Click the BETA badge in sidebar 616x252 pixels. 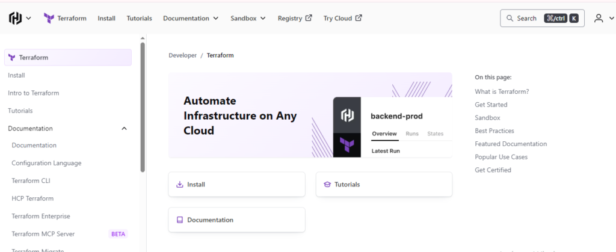(x=119, y=234)
